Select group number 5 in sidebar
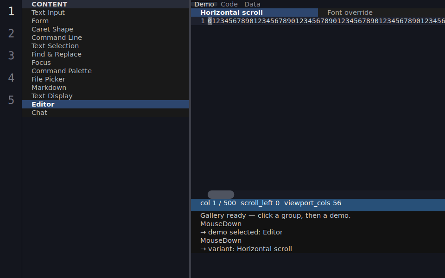Viewport: 445px width, 278px height. click(11, 100)
